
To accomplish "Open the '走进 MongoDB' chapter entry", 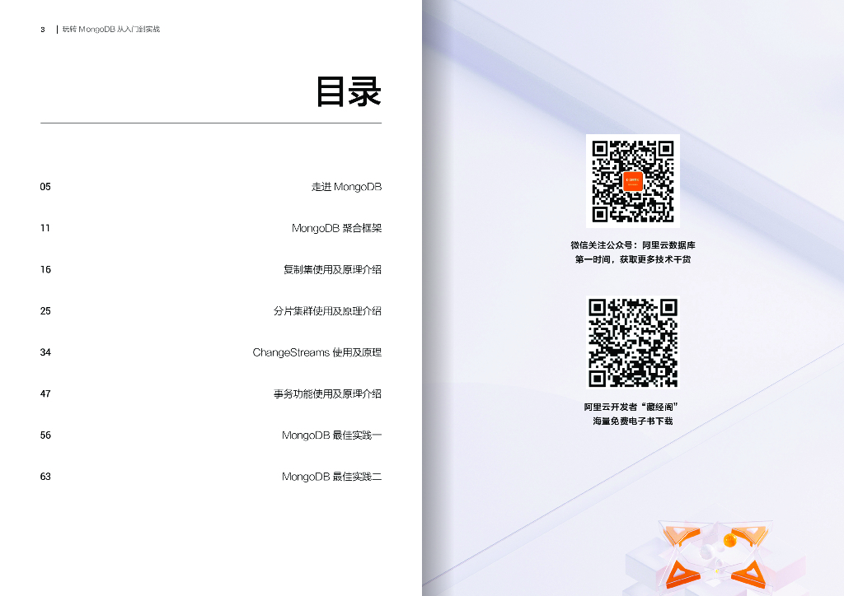I will pos(346,187).
